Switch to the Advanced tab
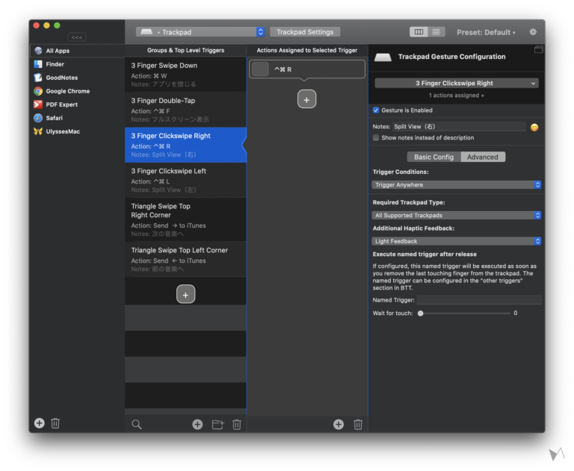This screenshot has width=574, height=471. (x=483, y=157)
